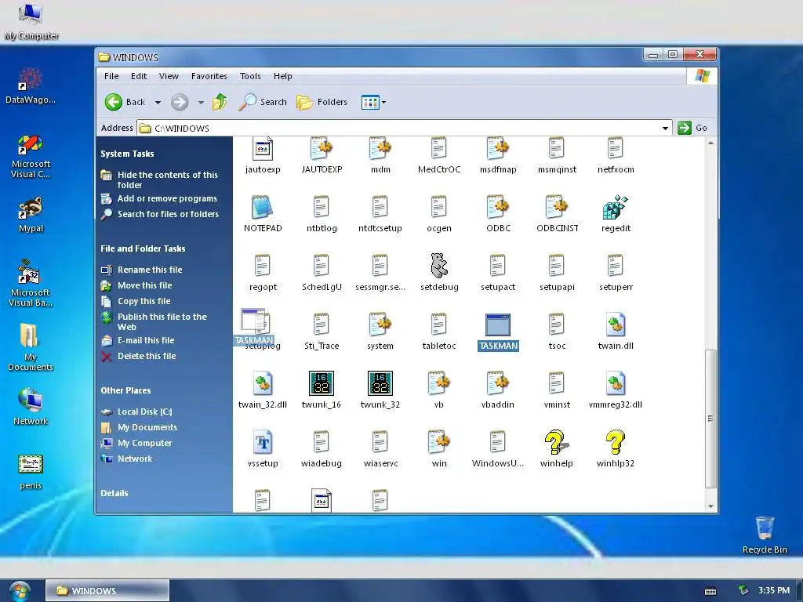The height and width of the screenshot is (602, 803).
Task: Select the winhlp32 help icon
Action: (x=615, y=442)
